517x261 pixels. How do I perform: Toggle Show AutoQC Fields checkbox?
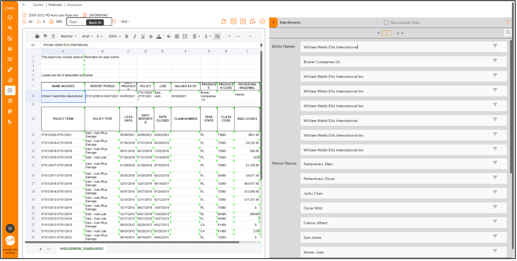(386, 23)
